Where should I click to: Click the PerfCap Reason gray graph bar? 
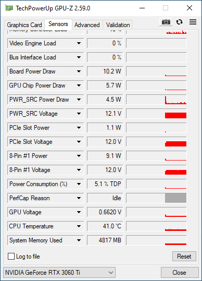(x=175, y=198)
